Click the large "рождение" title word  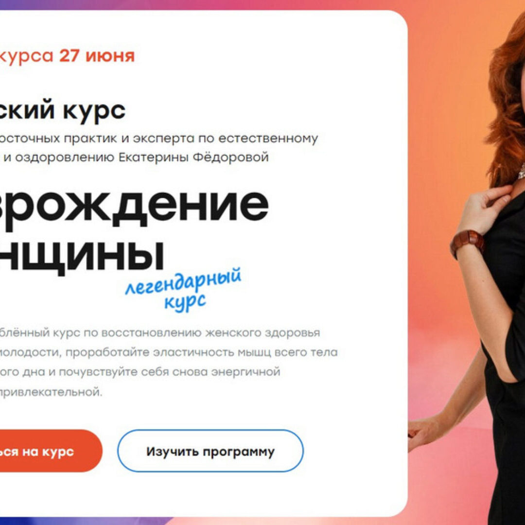tap(134, 205)
